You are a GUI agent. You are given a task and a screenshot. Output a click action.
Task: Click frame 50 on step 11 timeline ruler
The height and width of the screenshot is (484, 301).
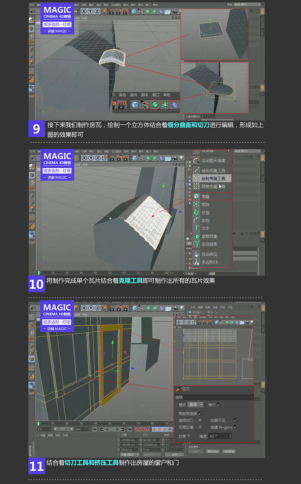tap(110, 423)
